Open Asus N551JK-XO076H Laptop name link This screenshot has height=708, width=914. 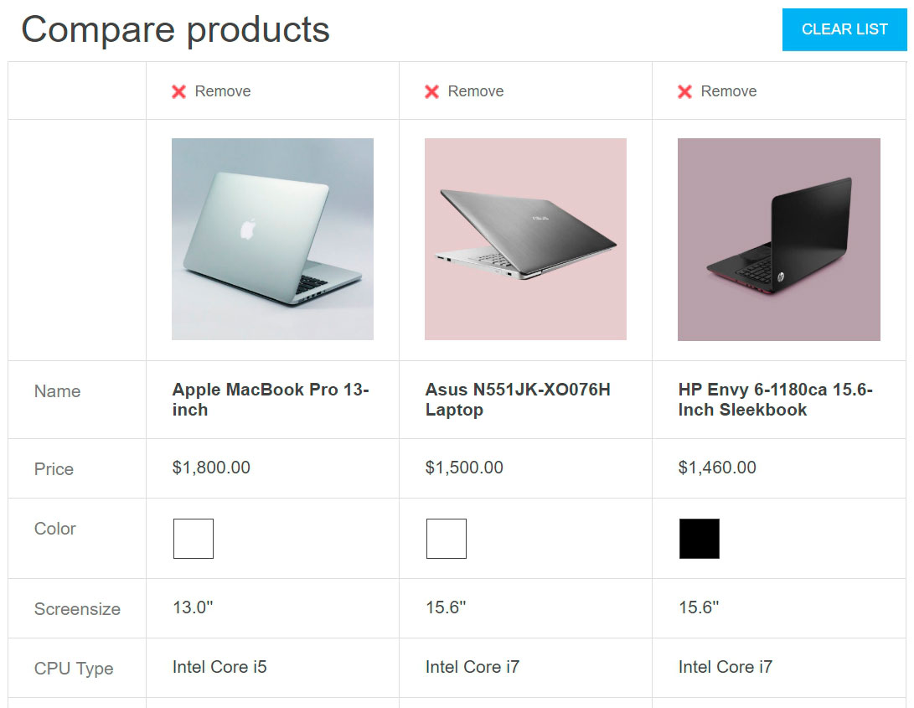pyautogui.click(x=517, y=400)
